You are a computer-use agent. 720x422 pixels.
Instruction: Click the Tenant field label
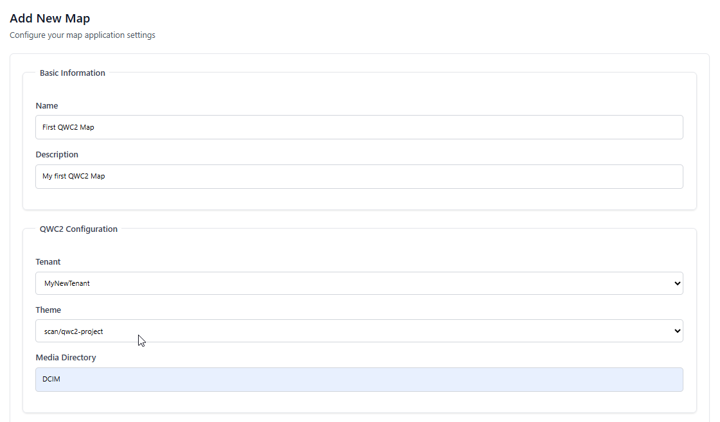coord(48,262)
